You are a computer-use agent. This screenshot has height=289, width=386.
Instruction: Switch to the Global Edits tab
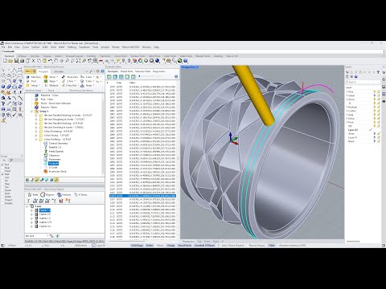[126, 71]
